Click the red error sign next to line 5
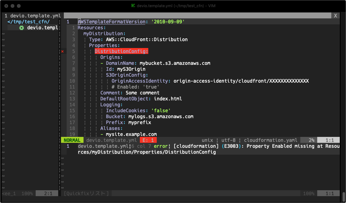 click(62, 51)
